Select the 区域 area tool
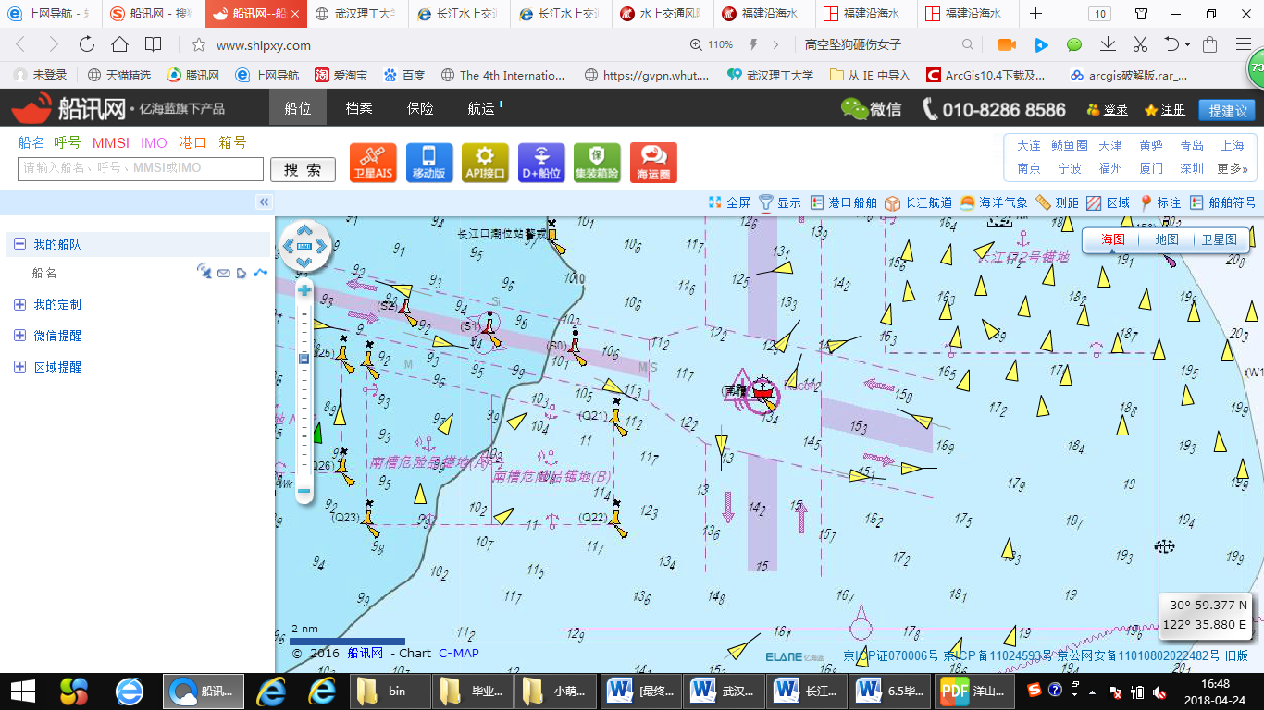Image resolution: width=1264 pixels, height=710 pixels. pyautogui.click(x=1108, y=202)
